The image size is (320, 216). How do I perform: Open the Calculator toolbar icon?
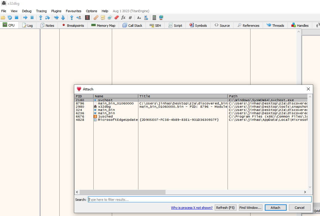pyautogui.click(x=154, y=18)
